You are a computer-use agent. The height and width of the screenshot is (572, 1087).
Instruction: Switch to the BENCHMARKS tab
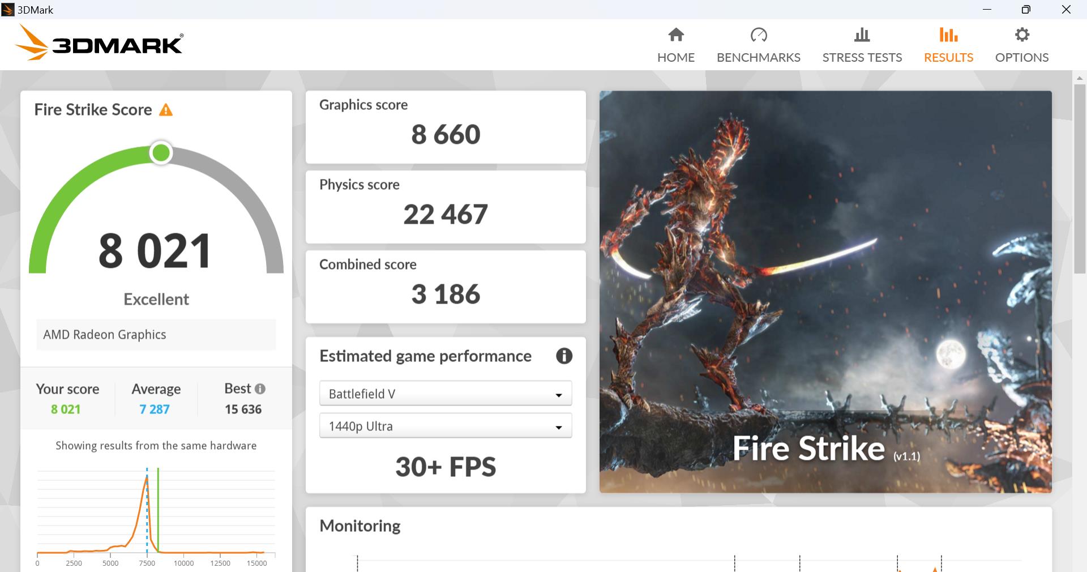point(759,57)
